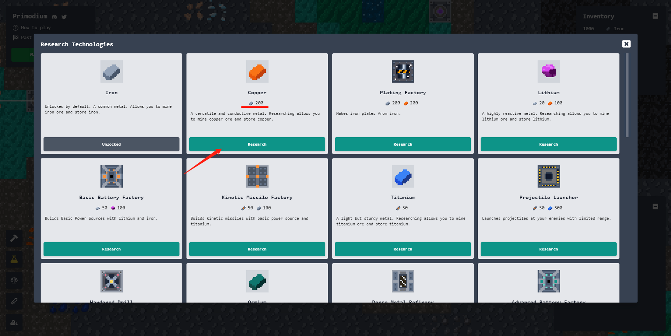Click the Kinetic Missile Factory icon
The width and height of the screenshot is (671, 336).
click(x=257, y=176)
